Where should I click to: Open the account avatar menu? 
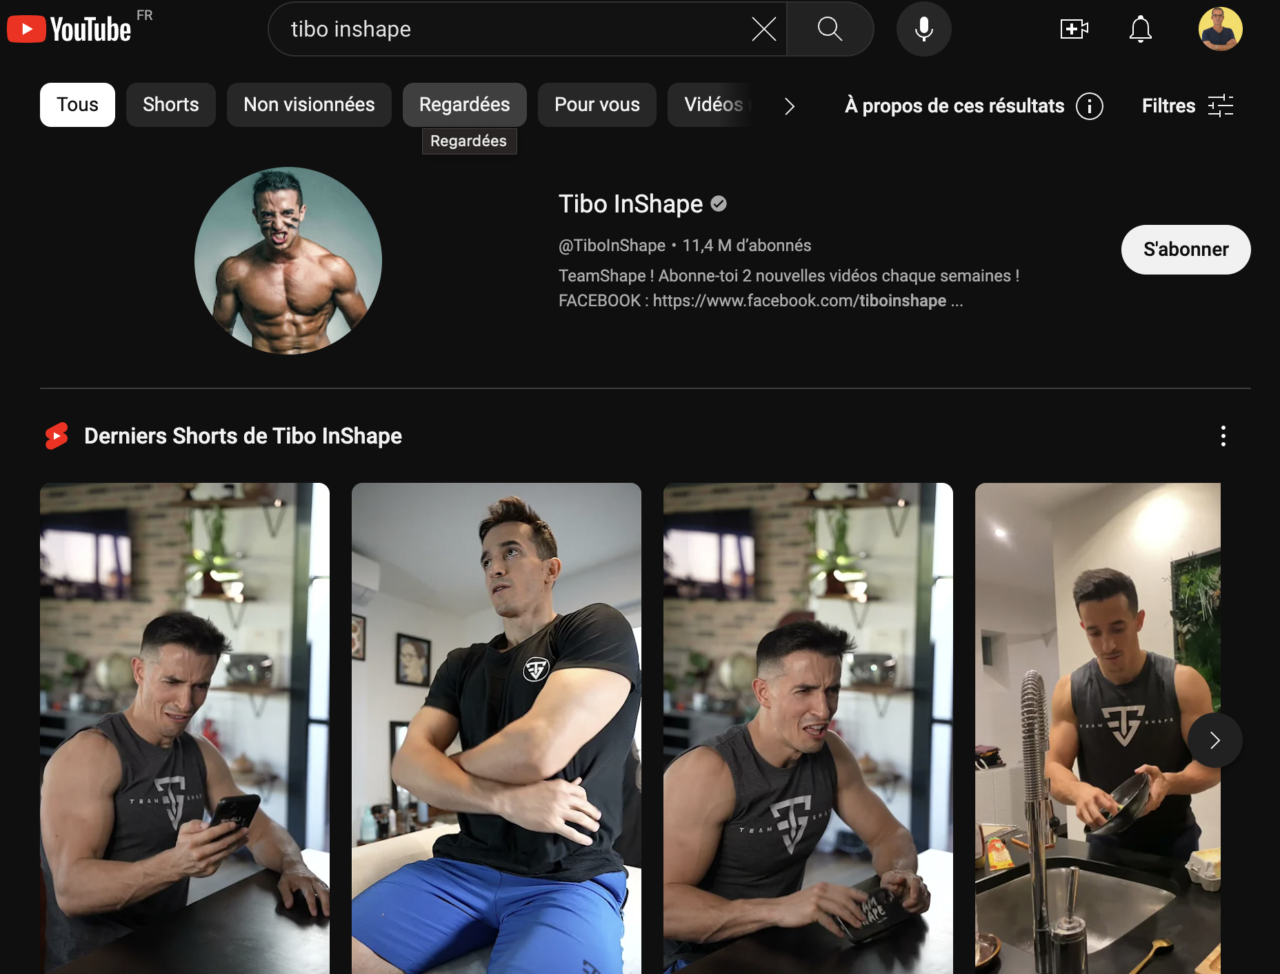(1220, 29)
